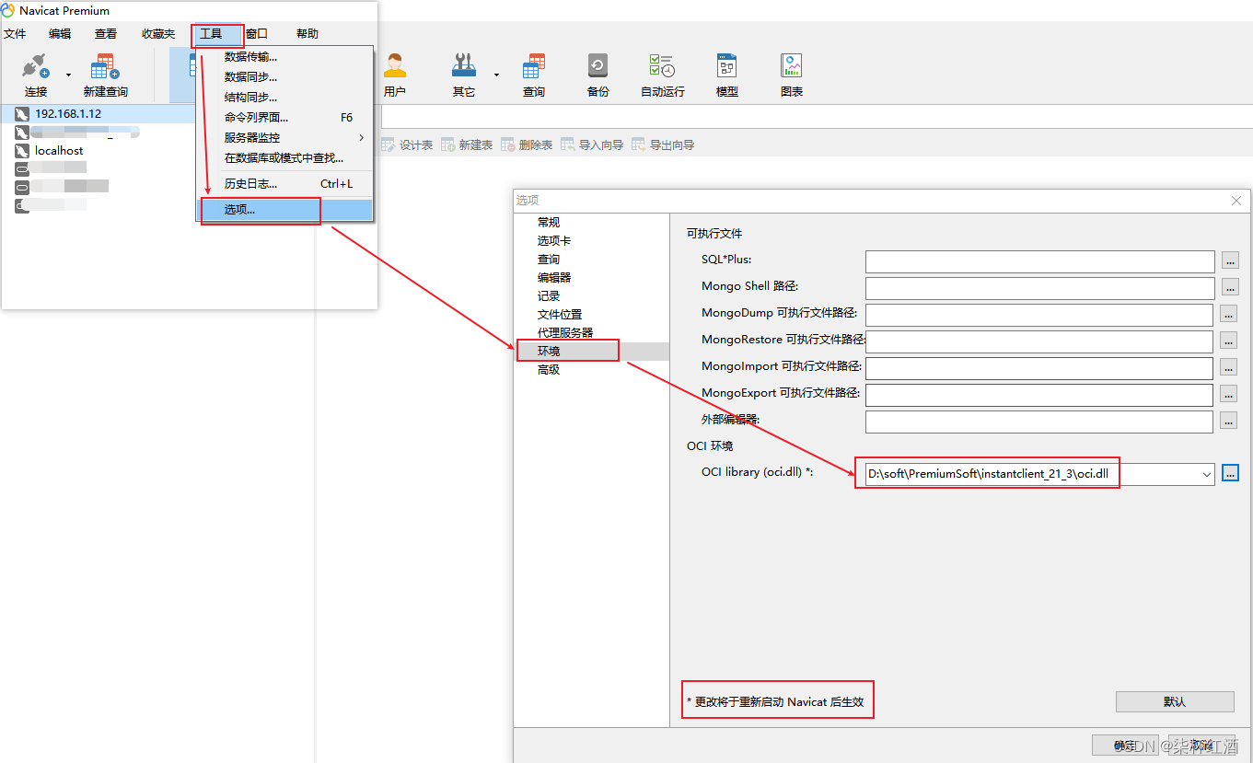Click the SQL*Plus path input field
The width and height of the screenshot is (1253, 763).
point(1039,261)
